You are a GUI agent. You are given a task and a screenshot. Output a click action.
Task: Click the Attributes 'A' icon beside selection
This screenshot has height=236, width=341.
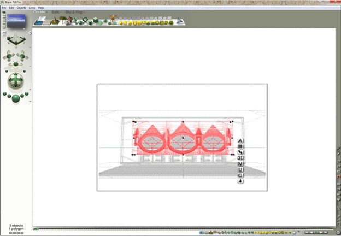[240, 140]
